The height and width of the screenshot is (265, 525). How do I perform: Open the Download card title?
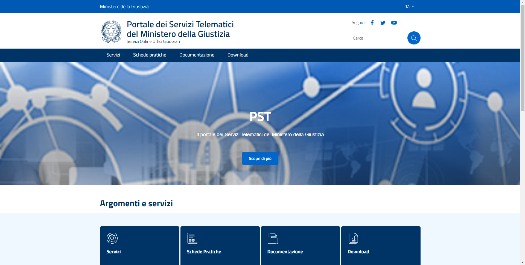point(358,252)
